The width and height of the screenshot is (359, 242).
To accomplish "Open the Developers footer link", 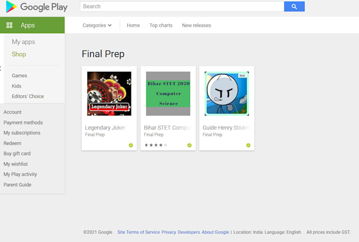I will pos(189,232).
